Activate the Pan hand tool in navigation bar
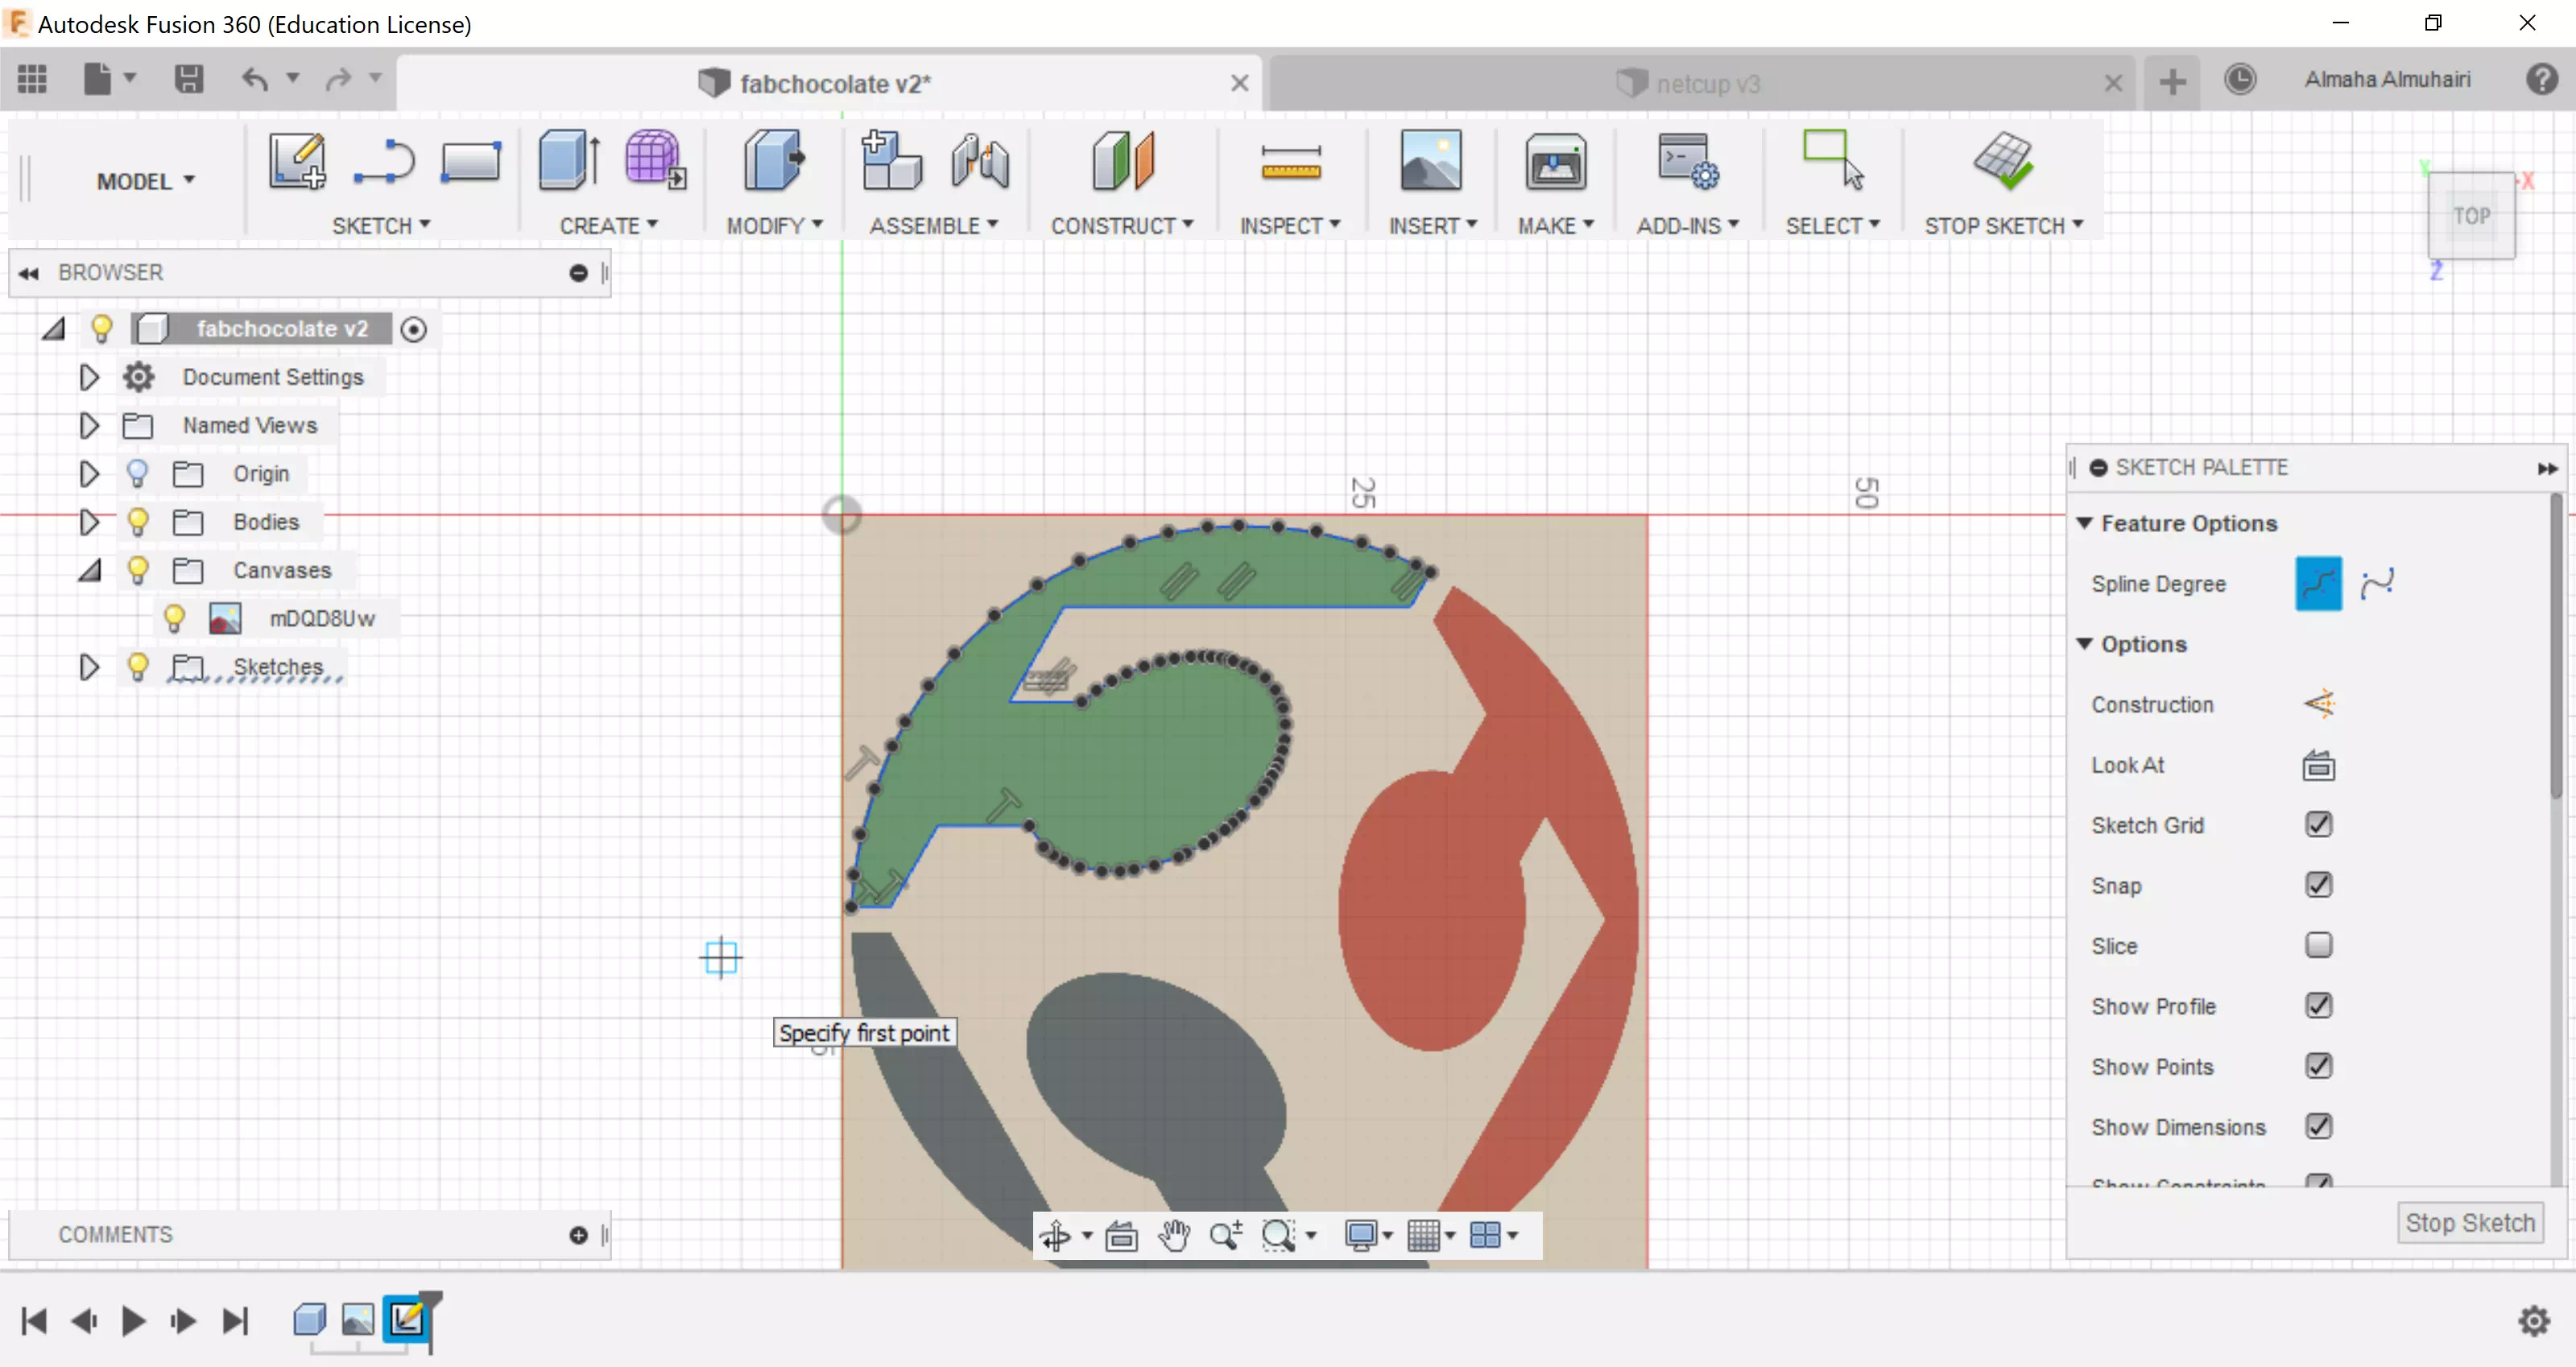 coord(1173,1236)
